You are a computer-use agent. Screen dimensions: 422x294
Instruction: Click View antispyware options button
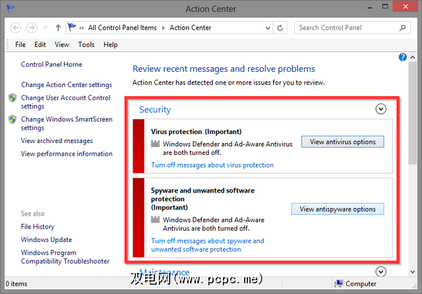[x=338, y=209]
